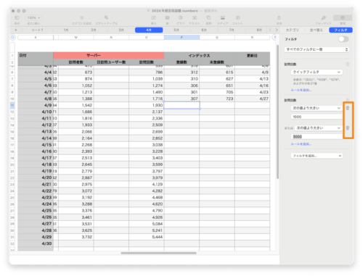Click the メディア media toolbar icon
This screenshot has height=276, width=363.
point(222,18)
